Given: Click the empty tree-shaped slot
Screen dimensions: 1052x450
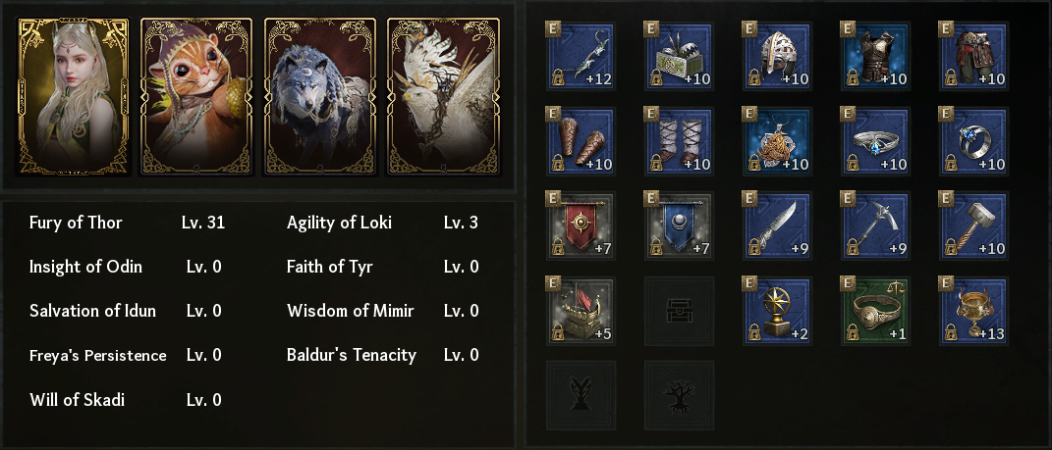Looking at the screenshot, I should tap(679, 394).
